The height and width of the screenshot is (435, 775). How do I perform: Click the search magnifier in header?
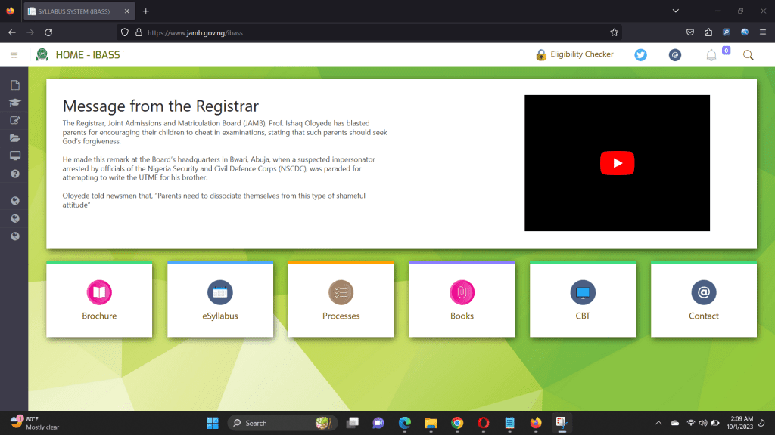pyautogui.click(x=749, y=55)
